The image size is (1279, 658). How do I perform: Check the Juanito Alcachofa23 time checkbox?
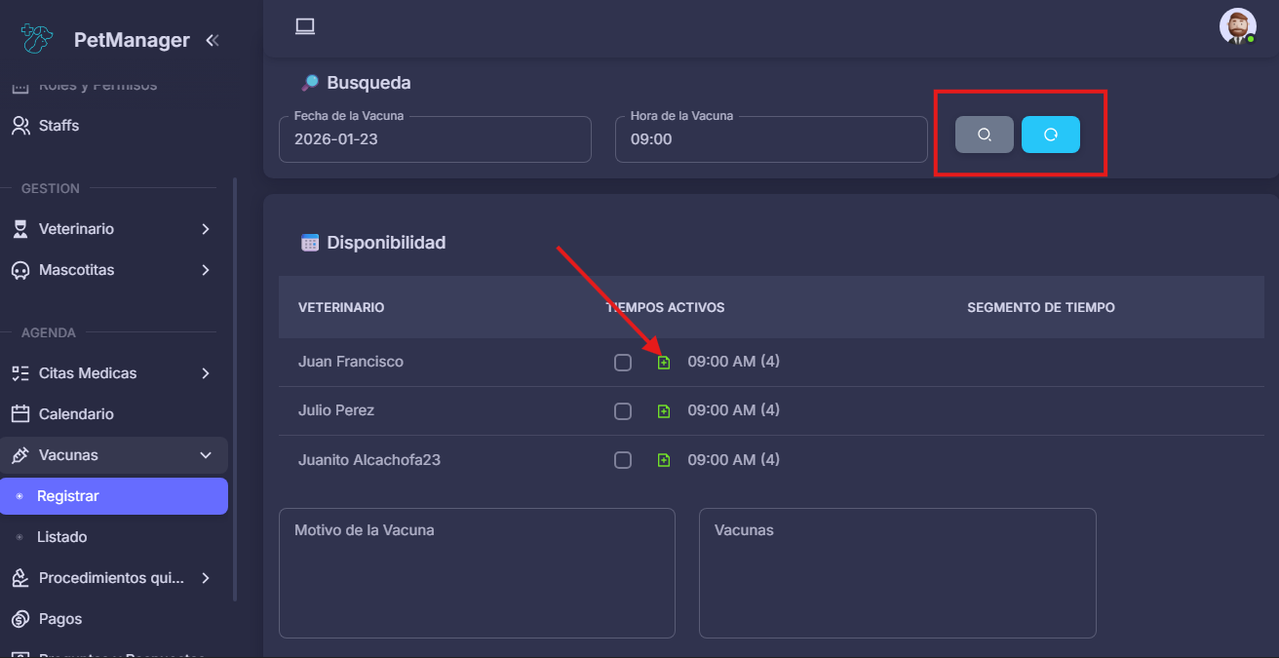click(623, 460)
